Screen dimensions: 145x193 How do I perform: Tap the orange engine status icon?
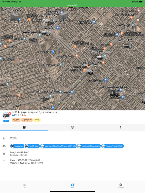tap(25, 115)
